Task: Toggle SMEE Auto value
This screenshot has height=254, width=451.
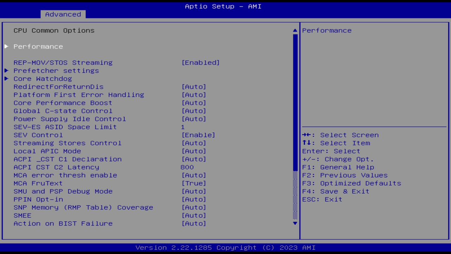Action: 194,216
